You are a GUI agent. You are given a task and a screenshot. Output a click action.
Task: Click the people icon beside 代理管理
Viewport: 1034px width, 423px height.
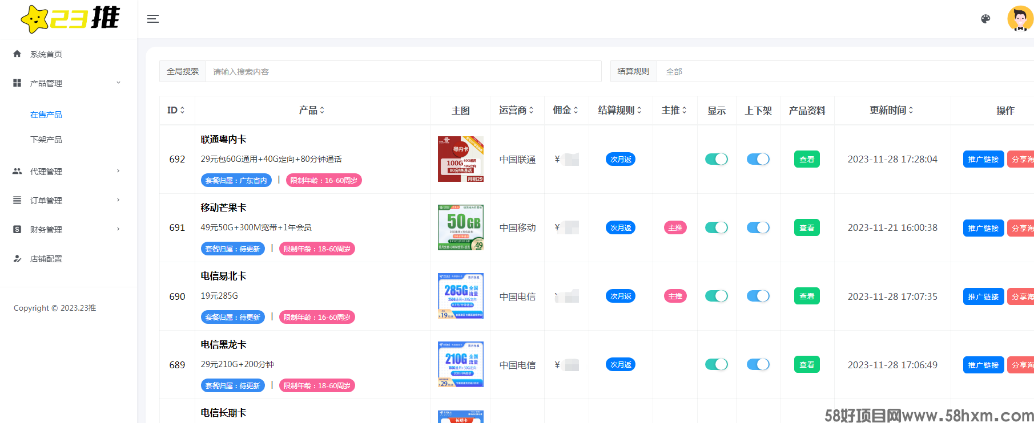click(17, 171)
